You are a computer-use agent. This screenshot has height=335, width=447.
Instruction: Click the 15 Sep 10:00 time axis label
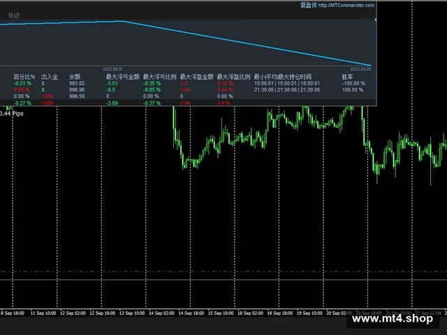pos(221,313)
